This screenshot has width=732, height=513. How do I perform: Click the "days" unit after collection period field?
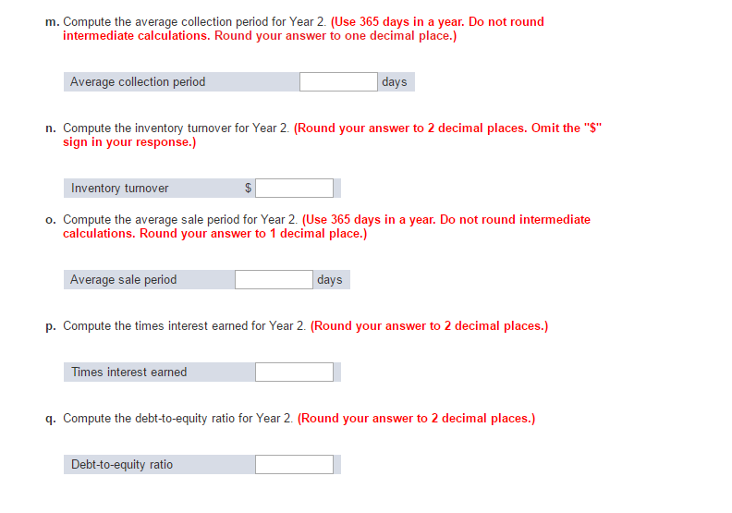pos(394,82)
